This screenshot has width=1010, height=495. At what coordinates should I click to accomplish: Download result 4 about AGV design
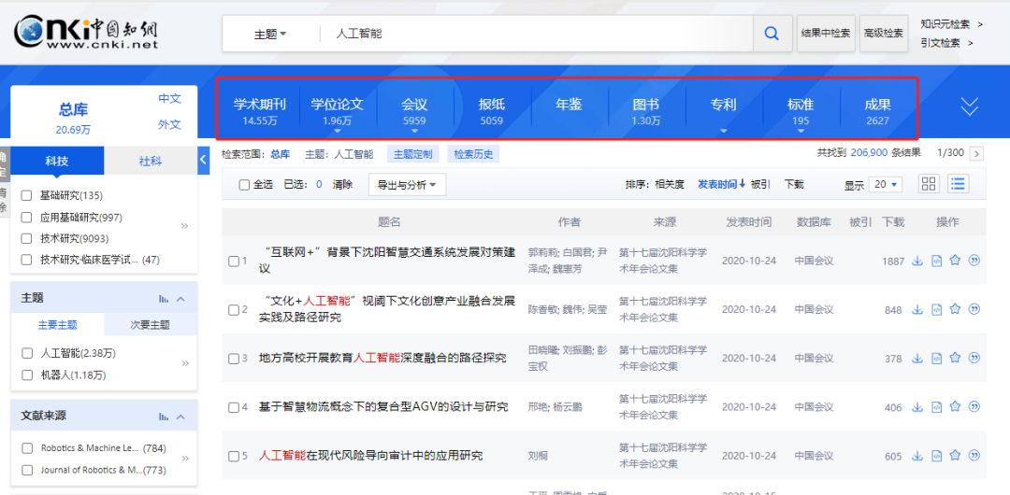pyautogui.click(x=917, y=407)
